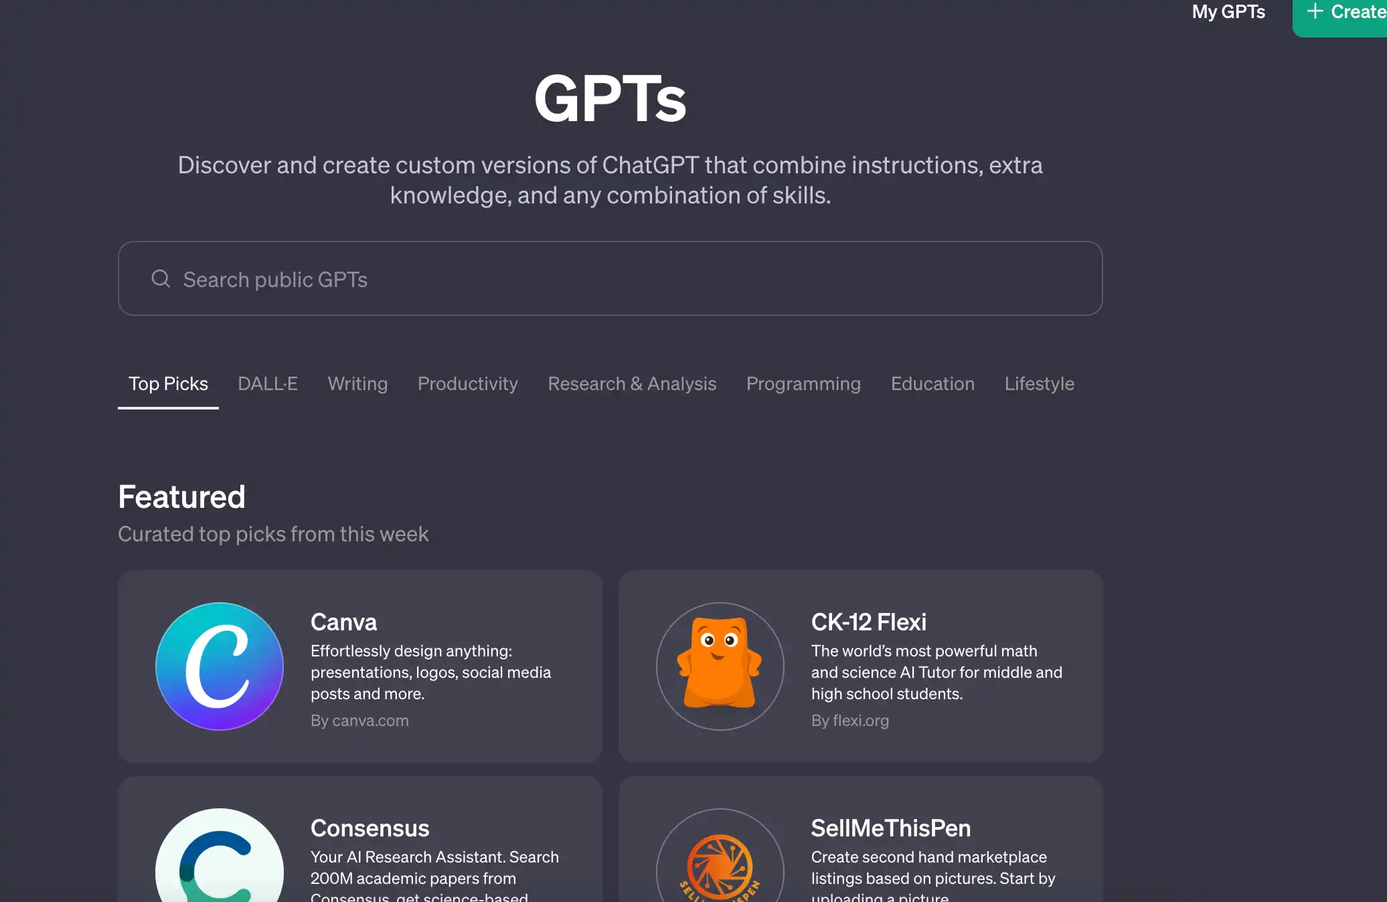This screenshot has width=1387, height=902.
Task: Click the Search public GPTs field
Action: click(x=610, y=278)
